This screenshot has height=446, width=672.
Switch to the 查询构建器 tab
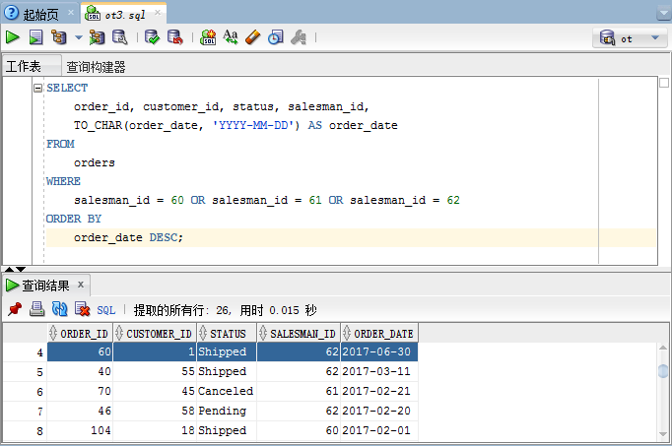click(x=96, y=67)
